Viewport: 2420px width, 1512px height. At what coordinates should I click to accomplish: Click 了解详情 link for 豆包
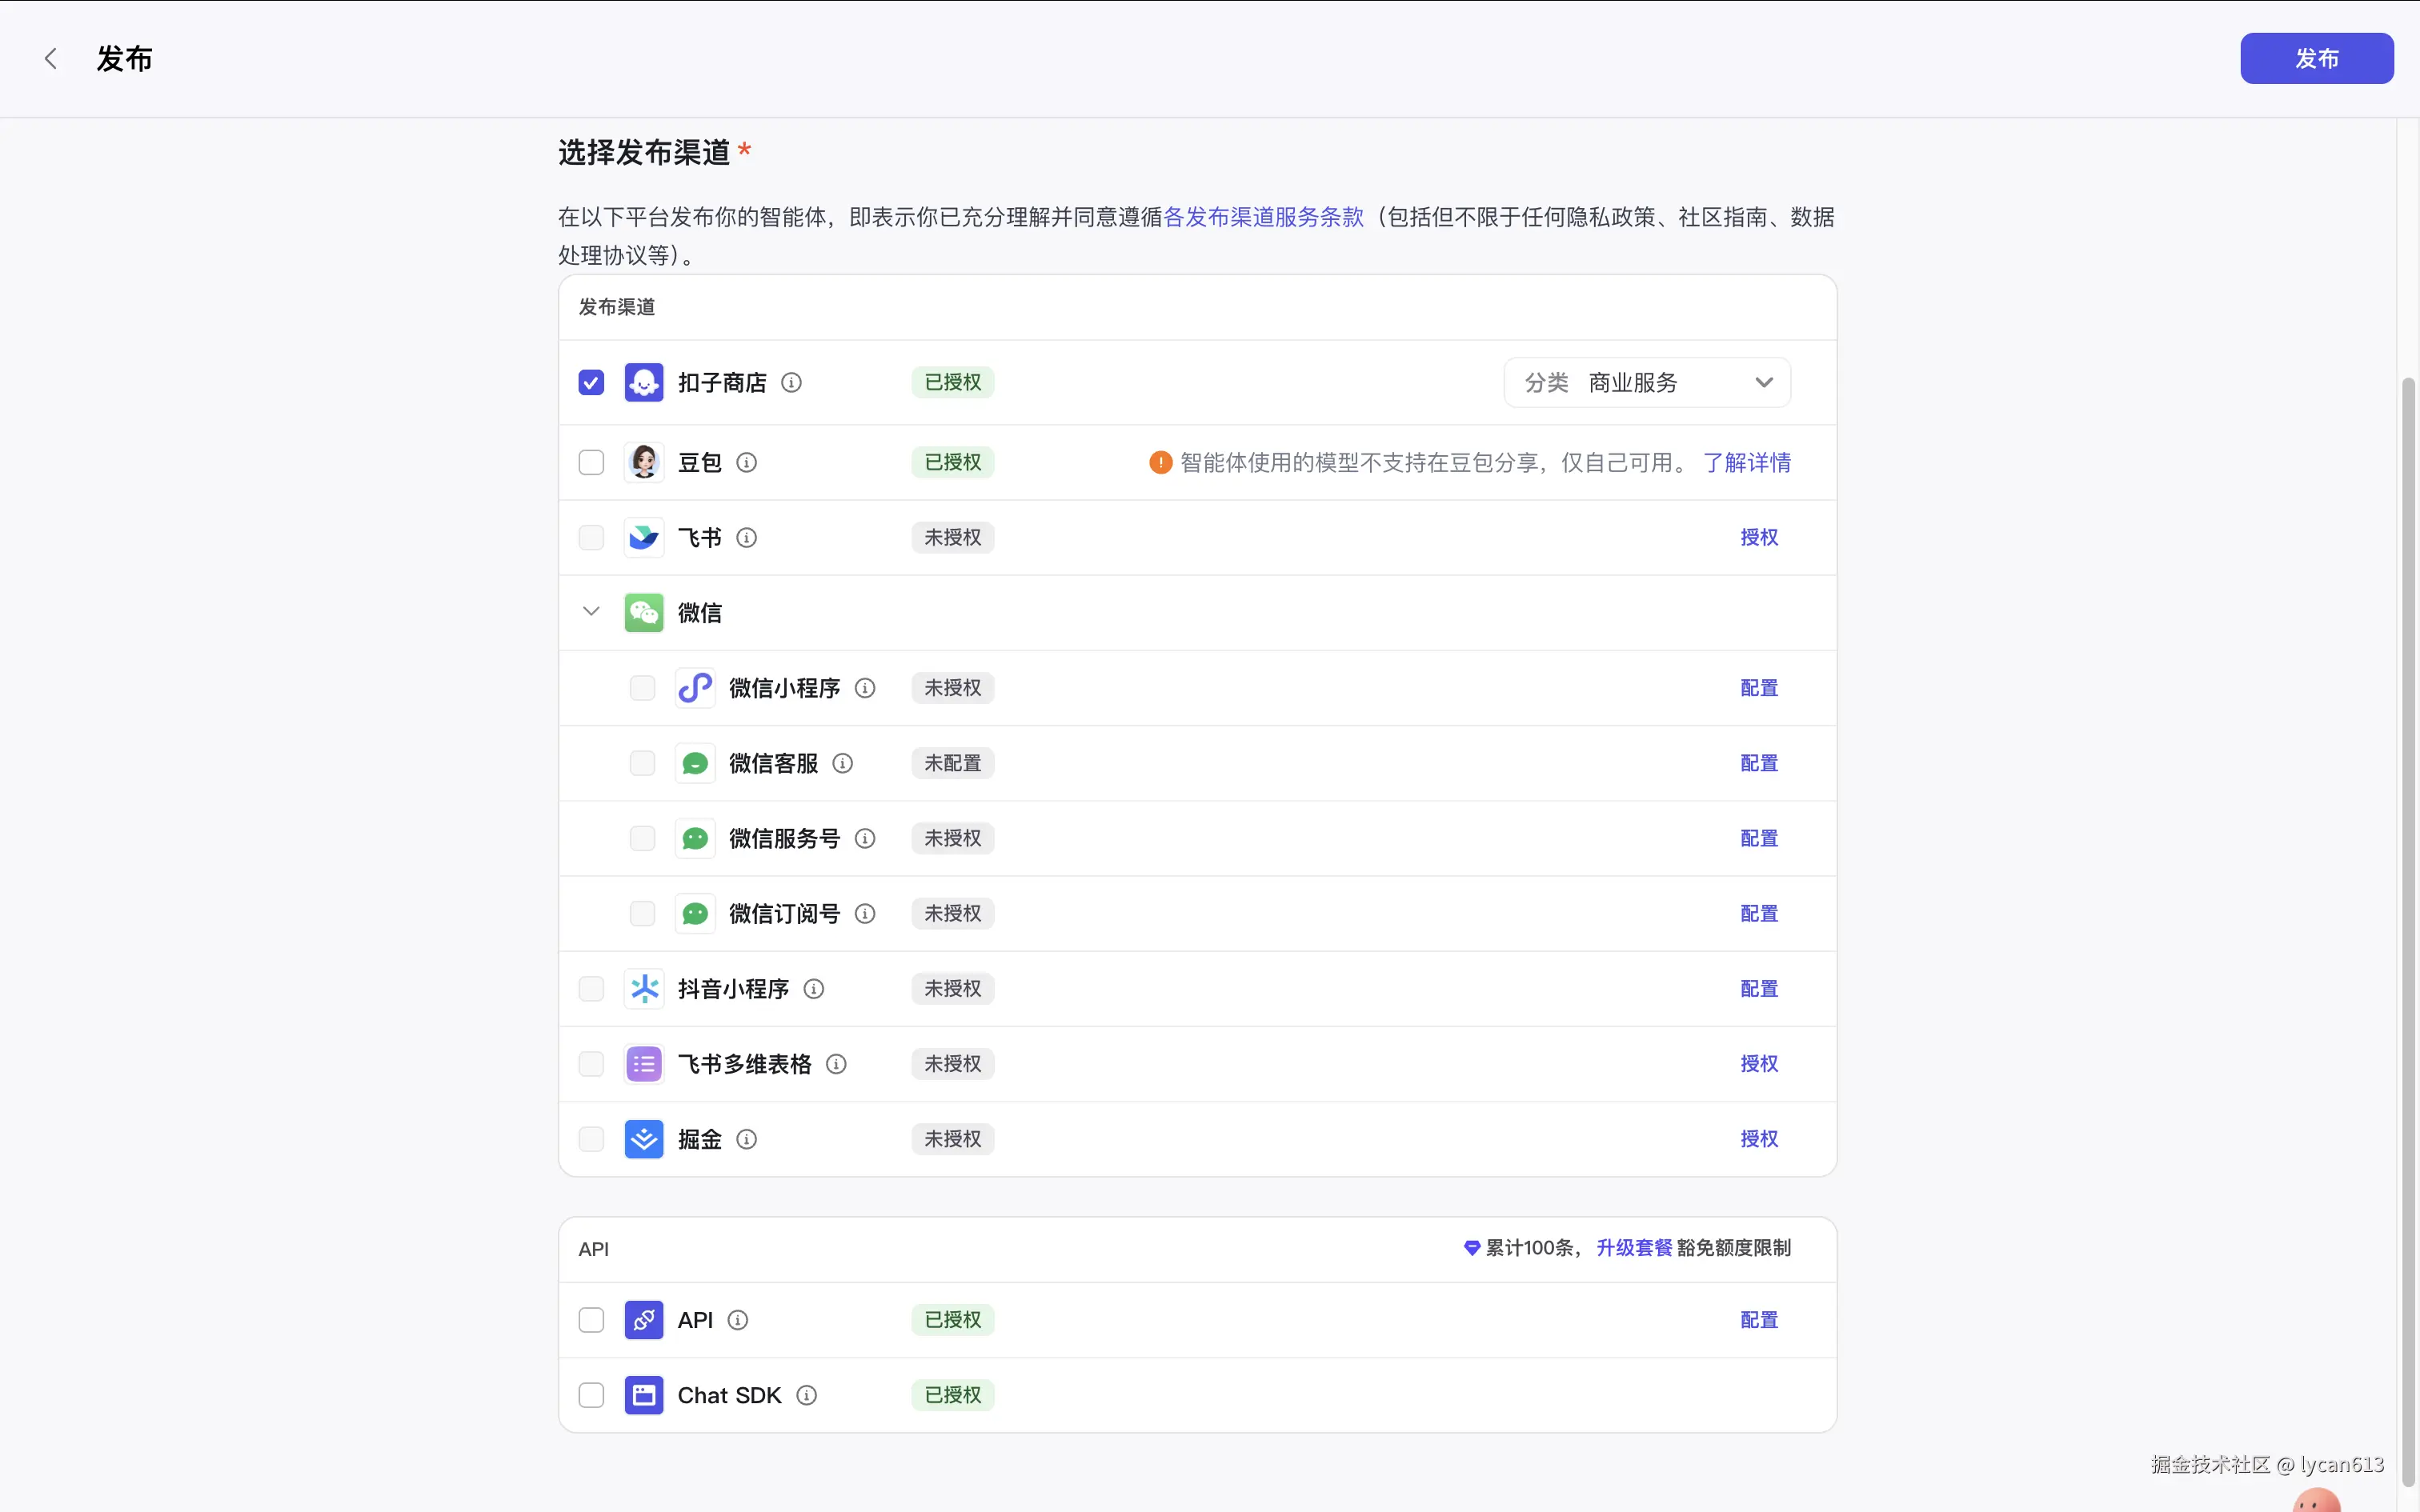[1746, 463]
